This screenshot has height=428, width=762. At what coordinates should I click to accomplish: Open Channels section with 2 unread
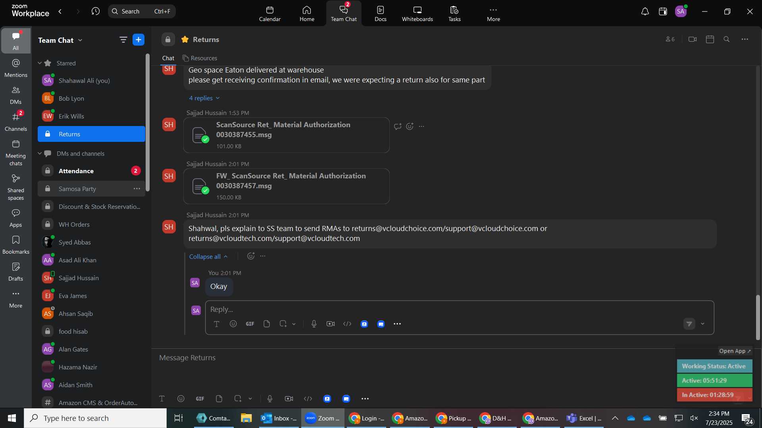pyautogui.click(x=15, y=122)
